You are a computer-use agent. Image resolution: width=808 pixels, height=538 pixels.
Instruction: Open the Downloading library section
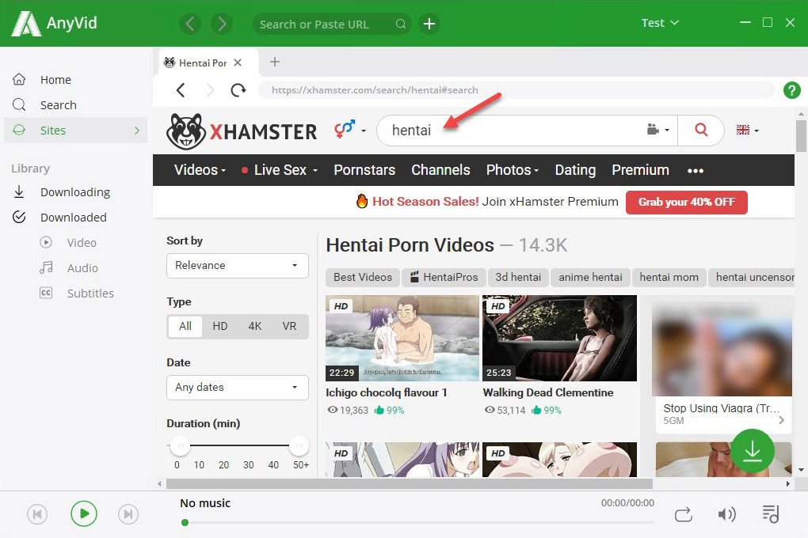coord(75,192)
